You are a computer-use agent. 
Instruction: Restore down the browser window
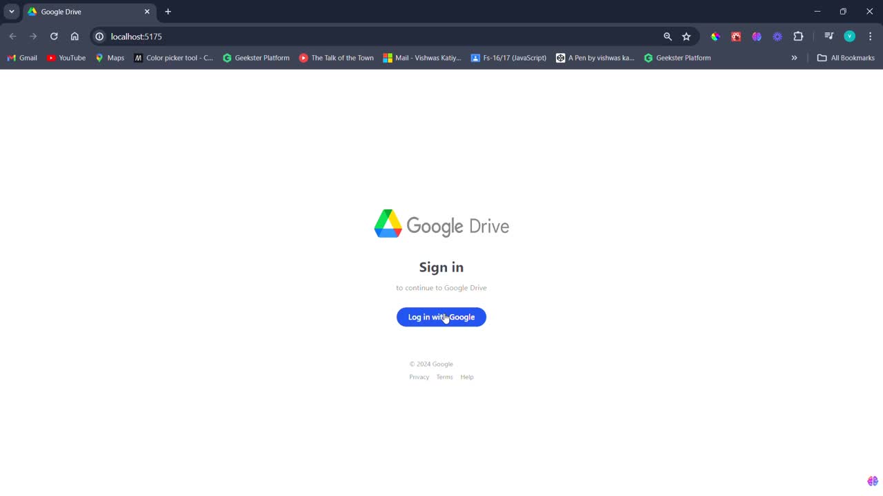[843, 12]
